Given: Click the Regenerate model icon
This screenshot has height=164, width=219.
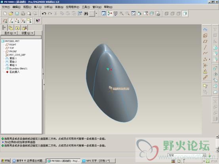Looking at the screenshot, I should (80, 13).
